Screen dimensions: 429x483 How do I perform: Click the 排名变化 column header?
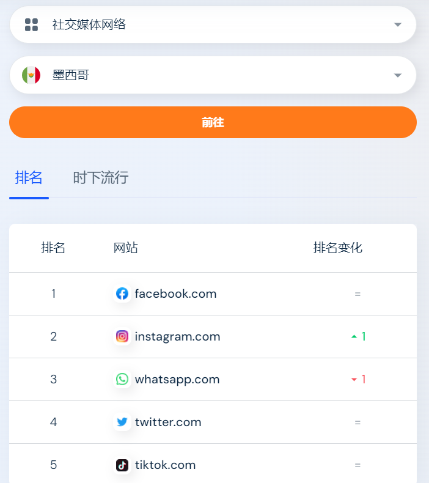coord(338,248)
